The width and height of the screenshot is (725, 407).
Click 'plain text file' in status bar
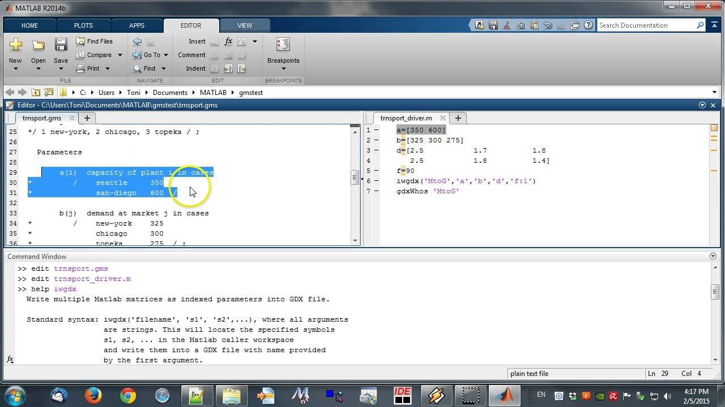tap(529, 373)
